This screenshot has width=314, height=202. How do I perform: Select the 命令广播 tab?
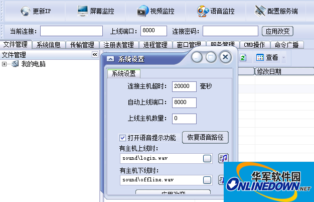[x=287, y=45]
